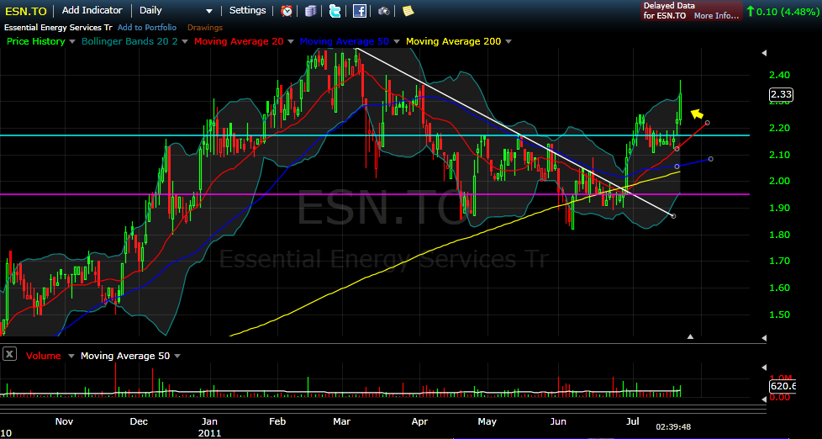The width and height of the screenshot is (822, 439).
Task: Select the blue Moving Average 50 label
Action: click(345, 41)
